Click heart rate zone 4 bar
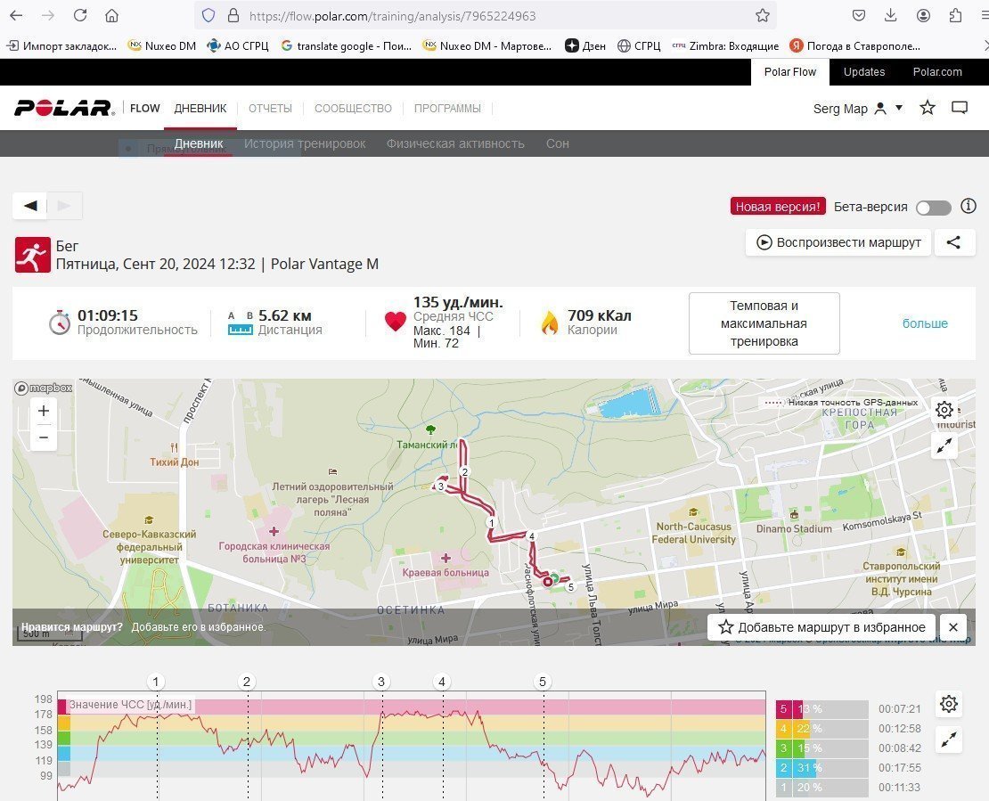This screenshot has height=801, width=989. 821,729
